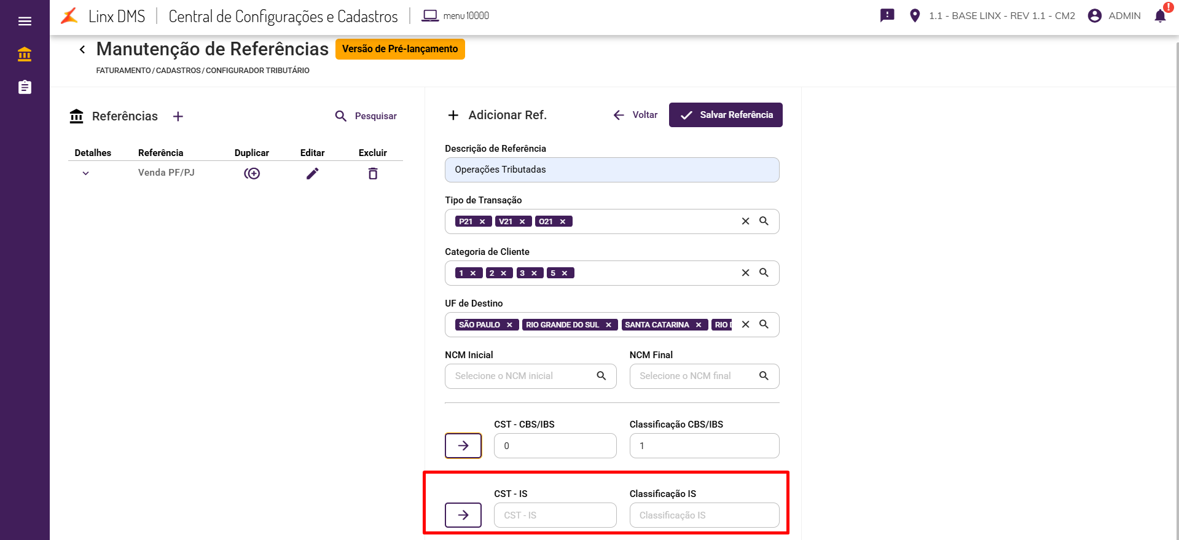
Task: Click the clipboard icon in left sidebar
Action: 25,87
